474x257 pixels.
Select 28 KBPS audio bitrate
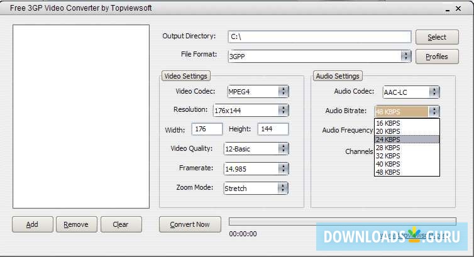[x=407, y=148]
